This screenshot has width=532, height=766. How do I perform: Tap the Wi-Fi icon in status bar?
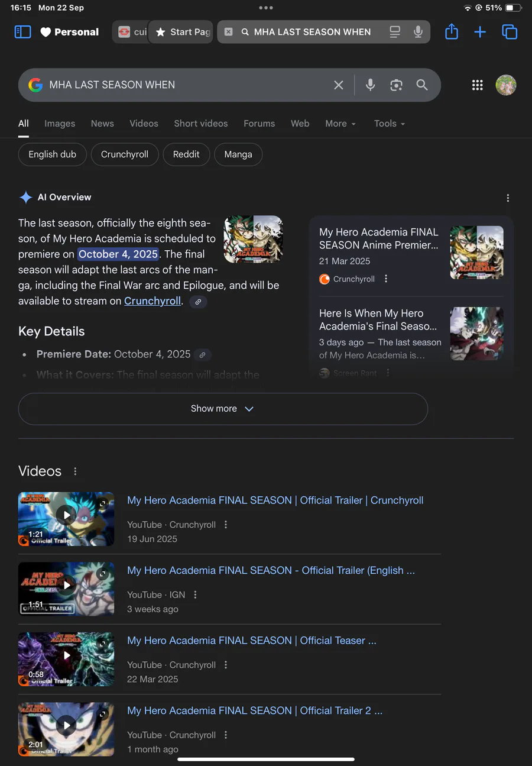[468, 8]
